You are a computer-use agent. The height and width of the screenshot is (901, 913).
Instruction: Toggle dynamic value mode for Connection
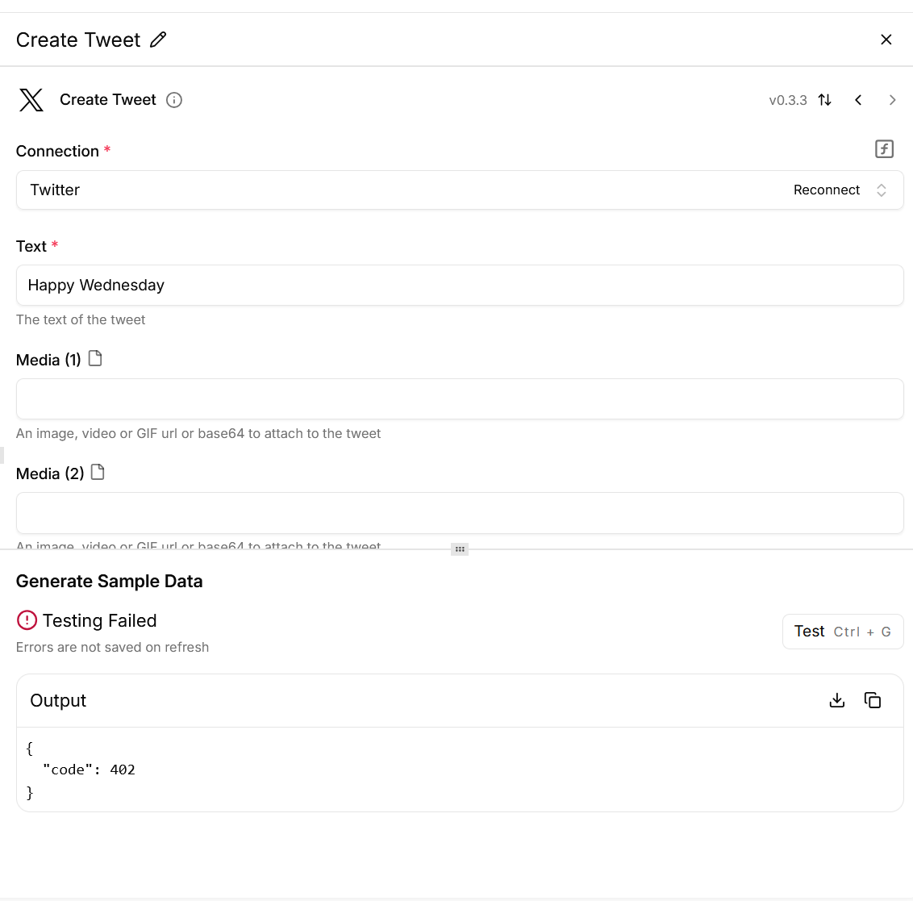click(884, 149)
